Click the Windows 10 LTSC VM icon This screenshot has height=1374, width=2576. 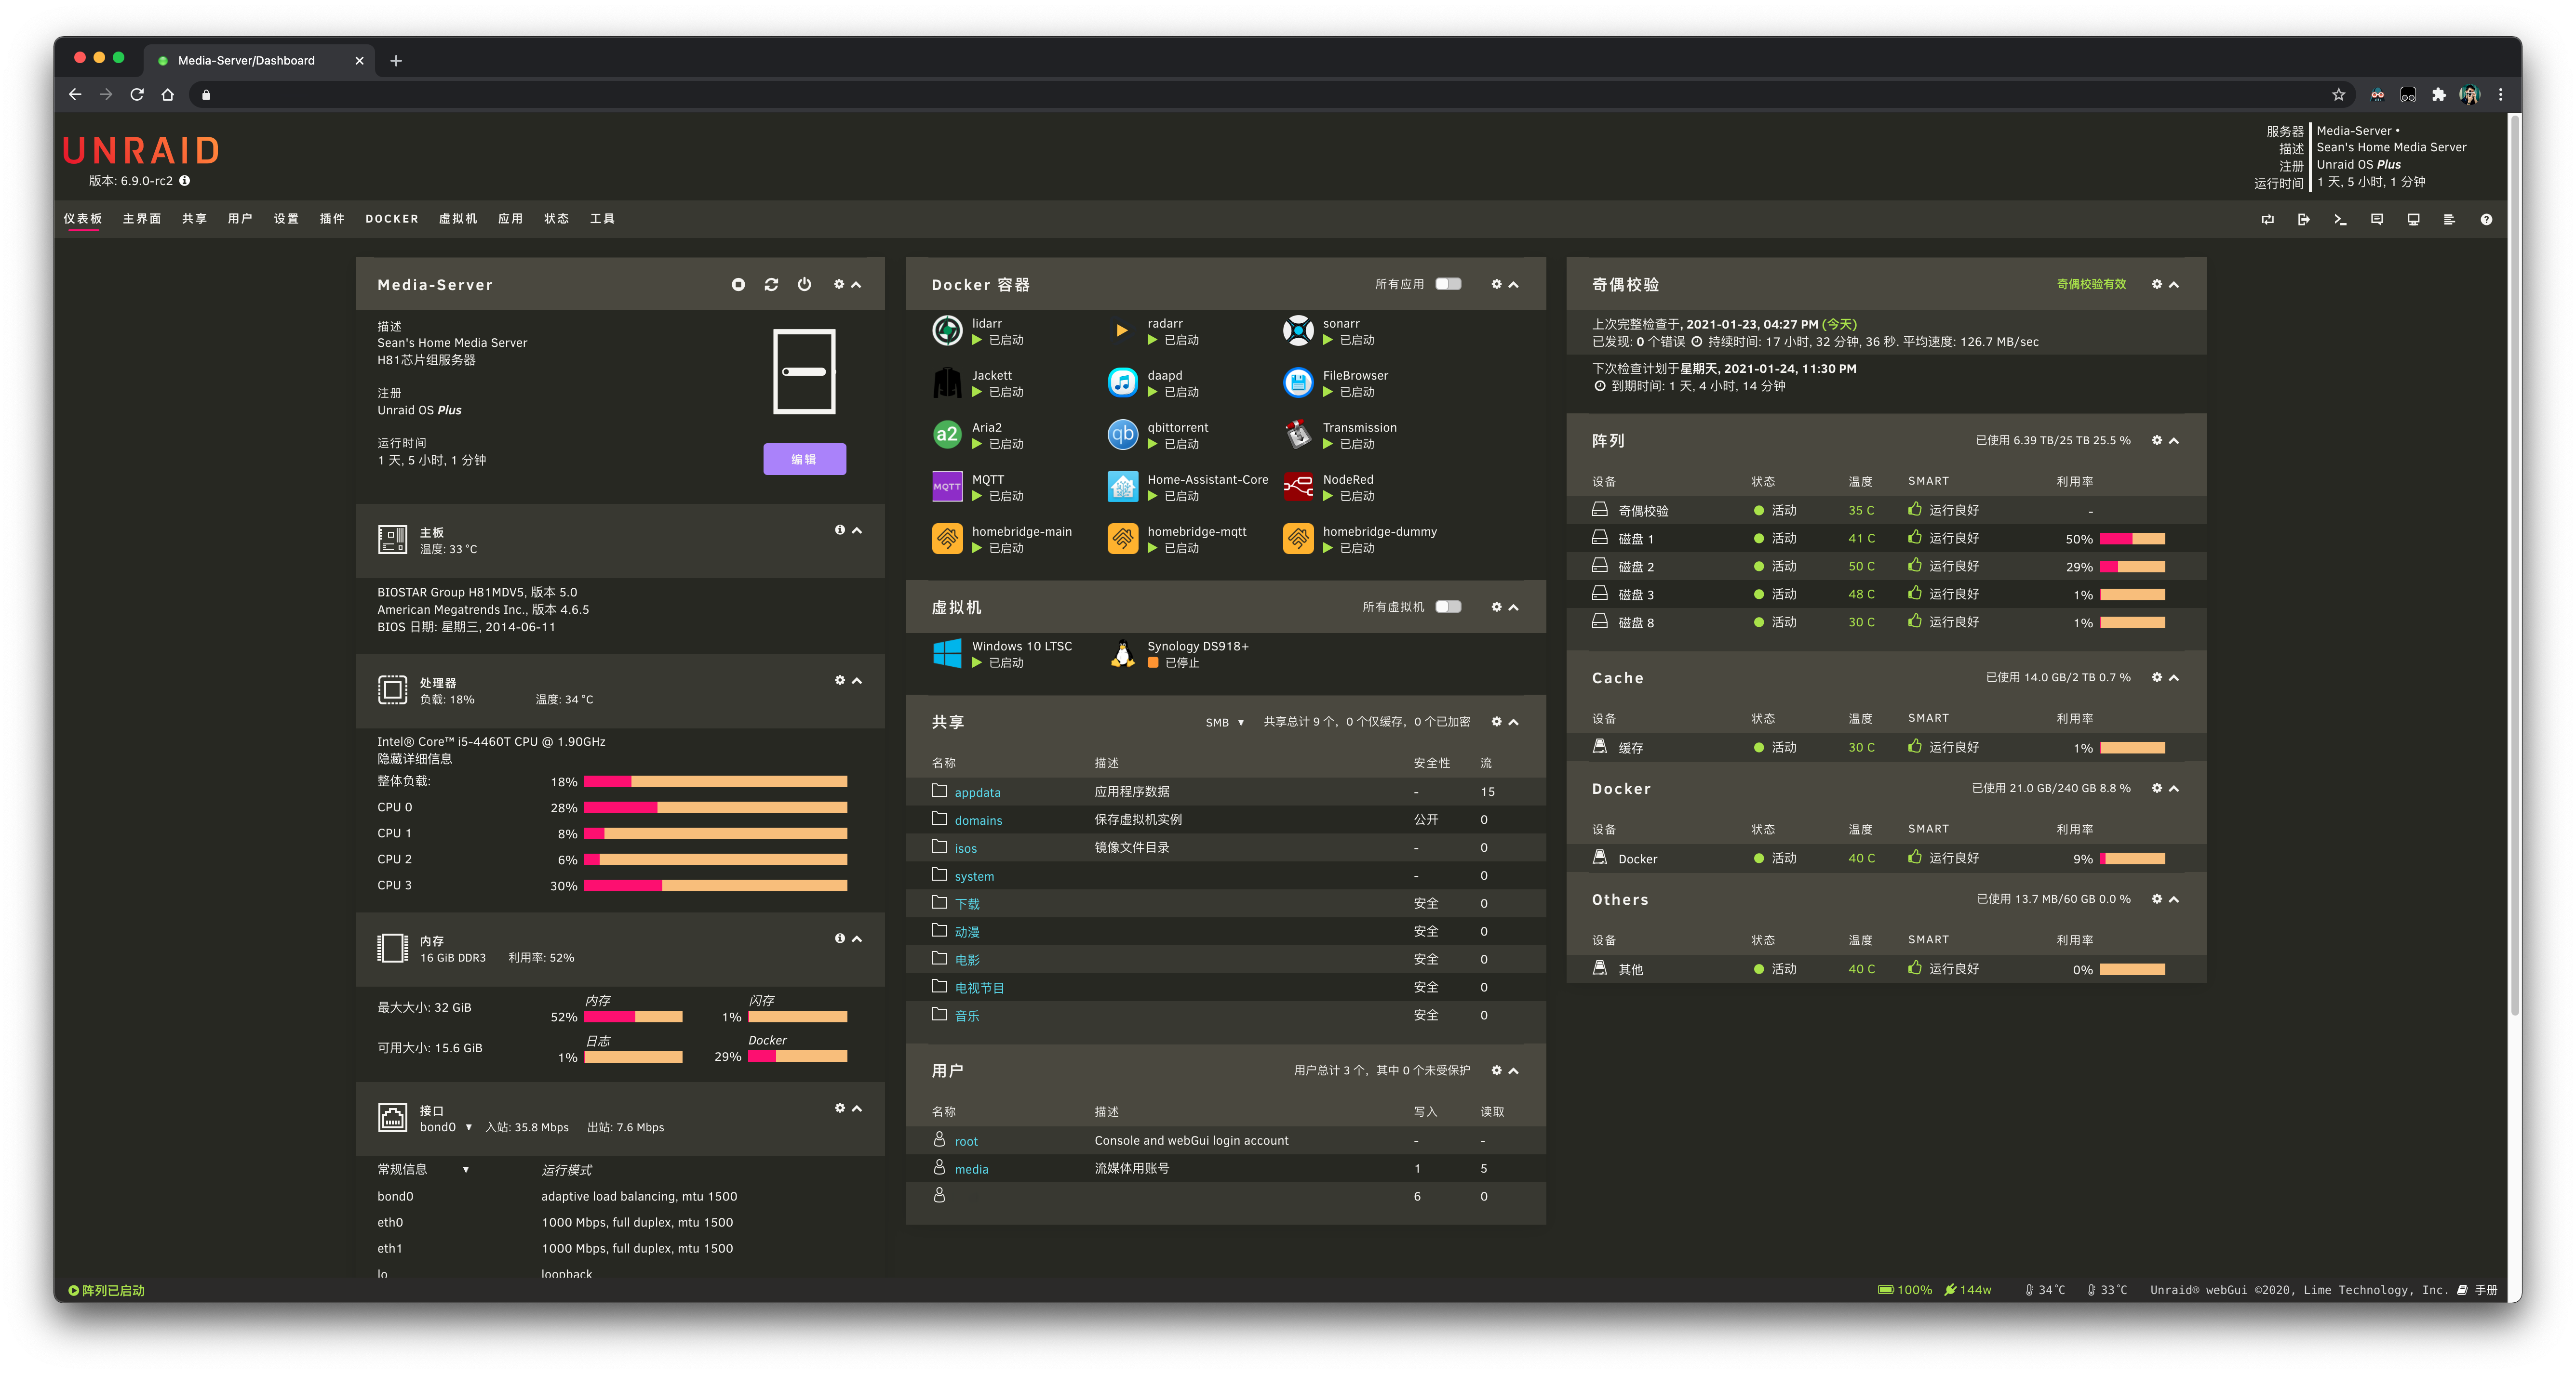[x=946, y=654]
